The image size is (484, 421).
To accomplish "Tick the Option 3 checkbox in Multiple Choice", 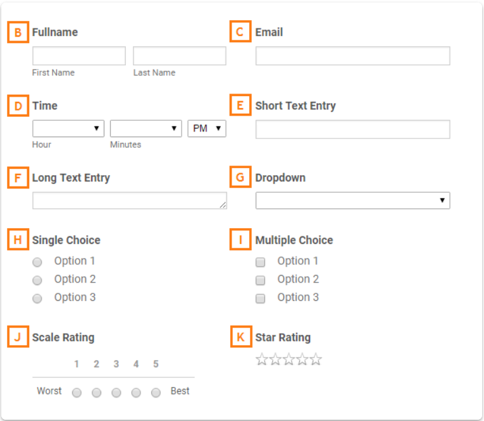I will pos(260,298).
